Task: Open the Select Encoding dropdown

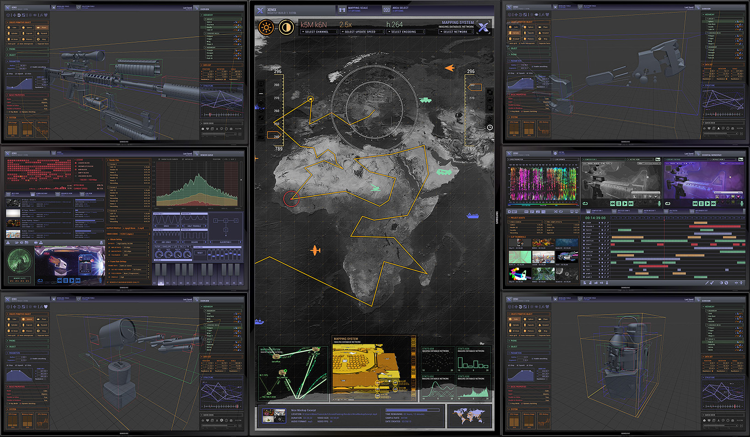Action: point(406,32)
